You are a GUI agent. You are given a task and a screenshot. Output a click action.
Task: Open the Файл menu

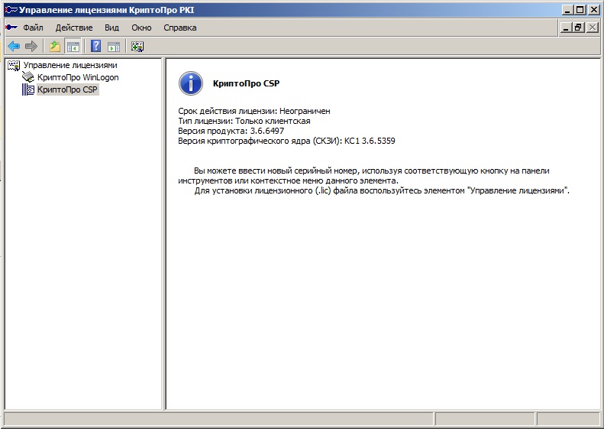[x=33, y=28]
